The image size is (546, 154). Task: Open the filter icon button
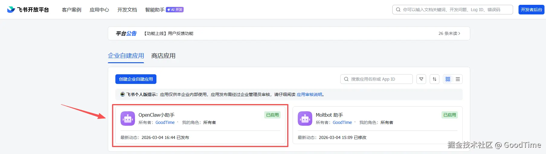pos(421,79)
